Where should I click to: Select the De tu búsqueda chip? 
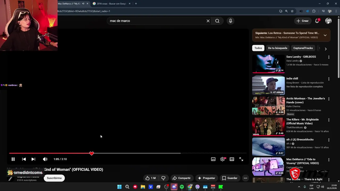(278, 48)
